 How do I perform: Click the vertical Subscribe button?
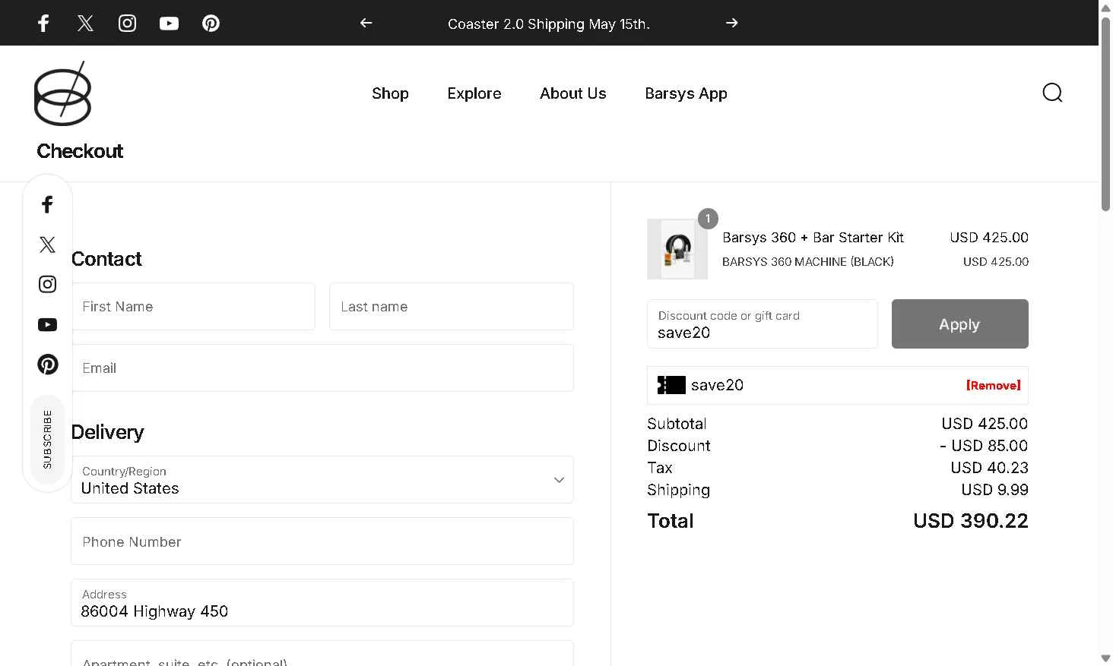click(47, 439)
